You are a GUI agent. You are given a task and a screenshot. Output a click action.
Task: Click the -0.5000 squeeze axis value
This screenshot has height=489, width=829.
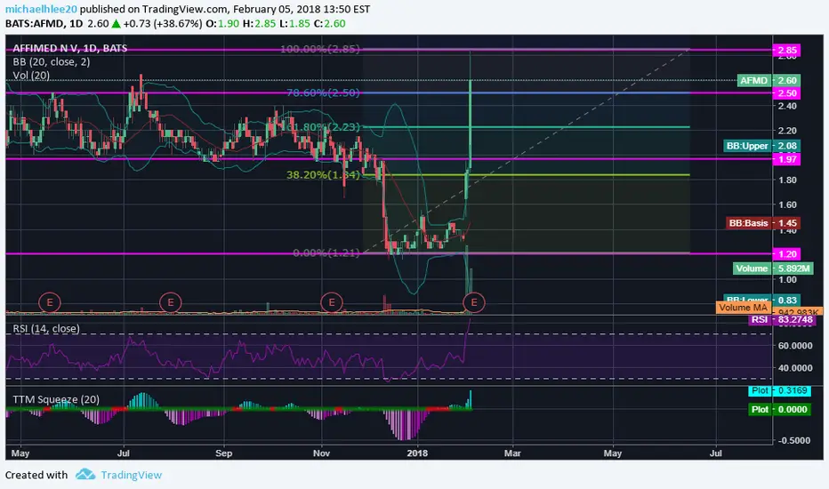[x=793, y=440]
